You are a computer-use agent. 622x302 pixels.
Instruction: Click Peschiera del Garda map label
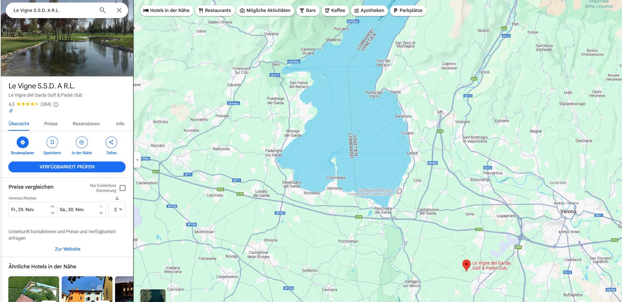[x=383, y=210]
